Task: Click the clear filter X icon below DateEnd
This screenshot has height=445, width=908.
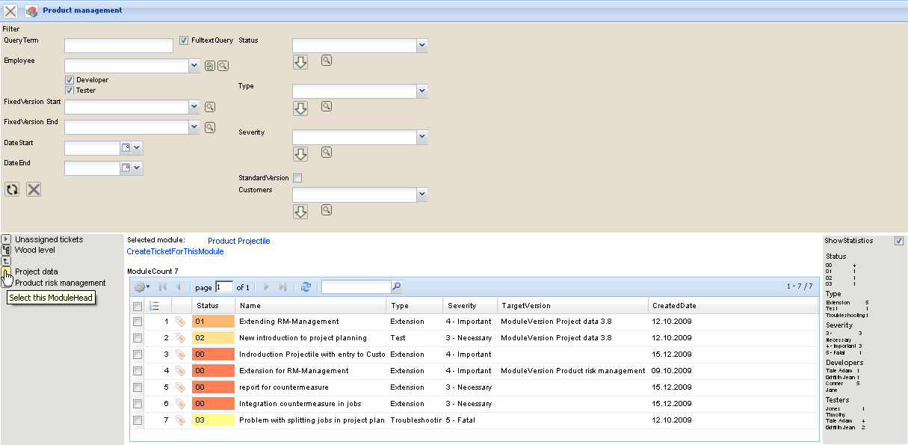Action: [34, 189]
